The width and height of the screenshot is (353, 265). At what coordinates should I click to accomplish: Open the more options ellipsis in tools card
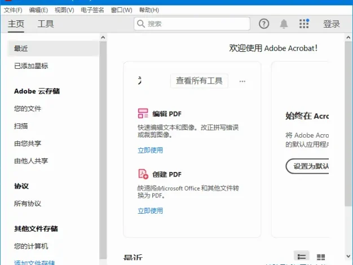(242, 81)
